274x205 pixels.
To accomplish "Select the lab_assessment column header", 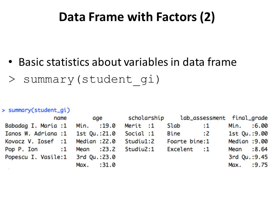I will pos(203,118).
